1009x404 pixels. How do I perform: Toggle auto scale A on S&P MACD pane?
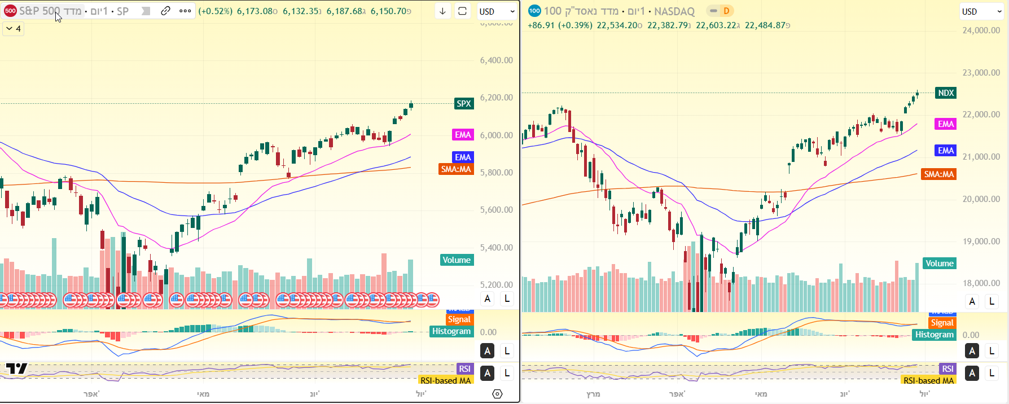(488, 351)
